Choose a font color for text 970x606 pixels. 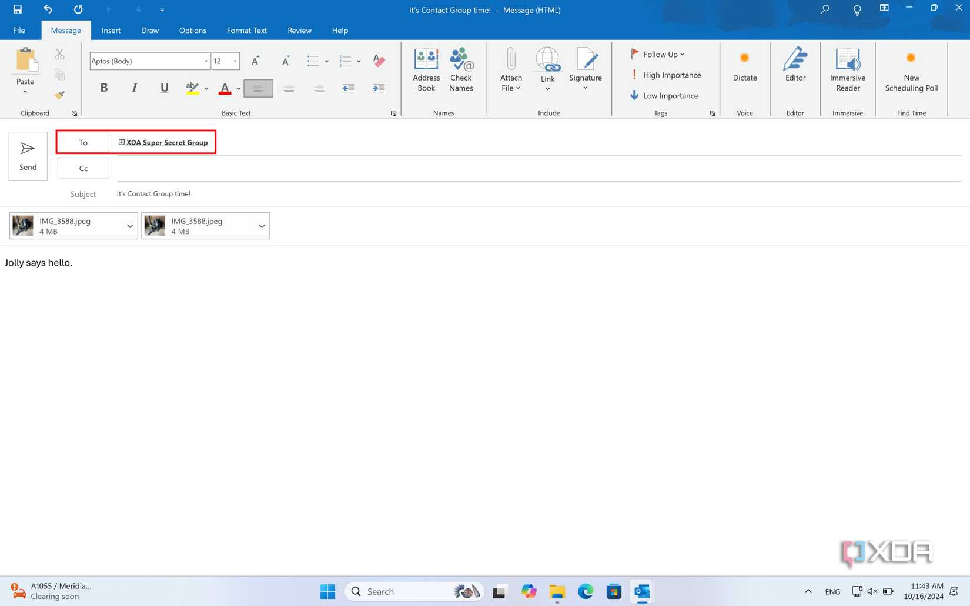225,88
